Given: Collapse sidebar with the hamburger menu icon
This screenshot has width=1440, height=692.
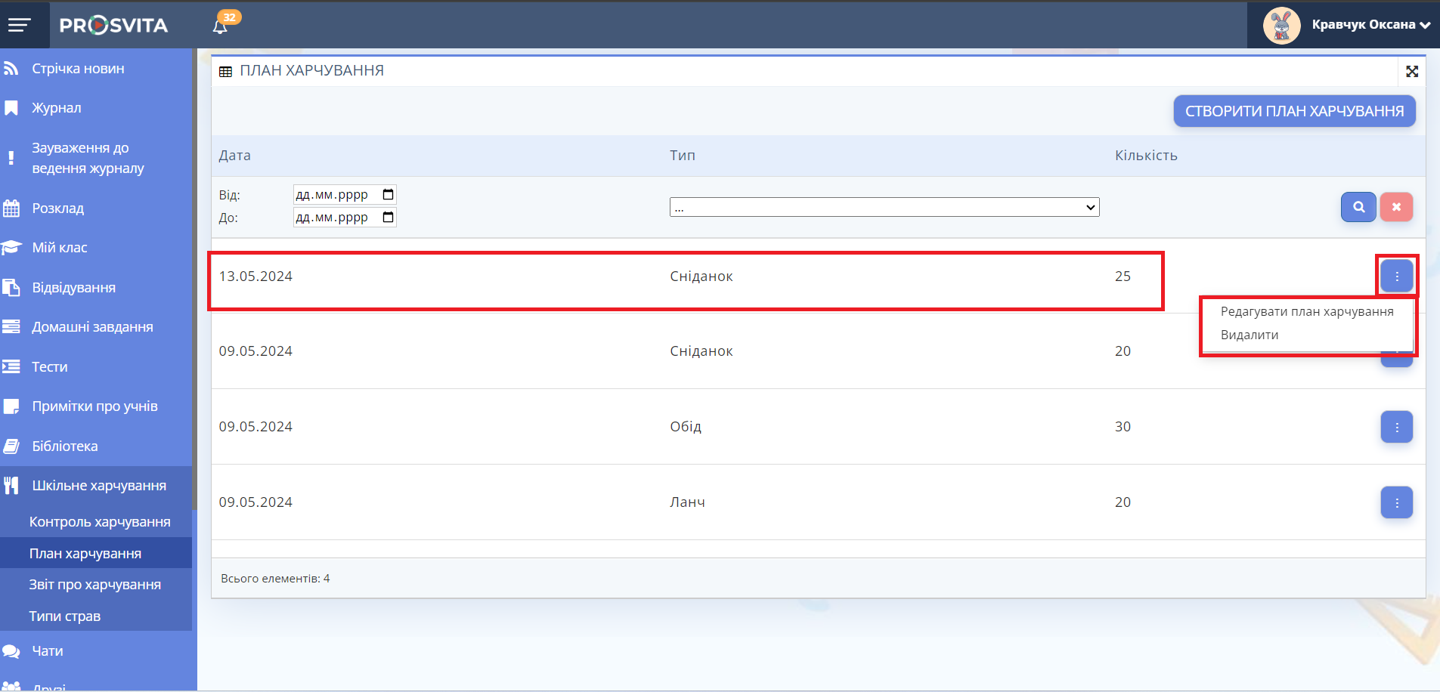Looking at the screenshot, I should [19, 25].
